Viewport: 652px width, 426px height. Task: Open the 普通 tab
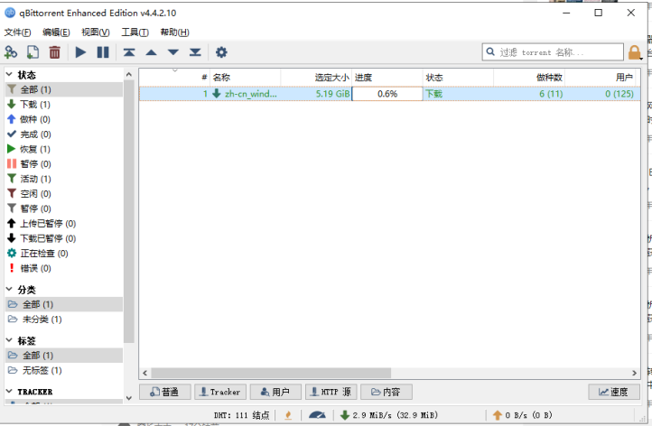(x=165, y=392)
